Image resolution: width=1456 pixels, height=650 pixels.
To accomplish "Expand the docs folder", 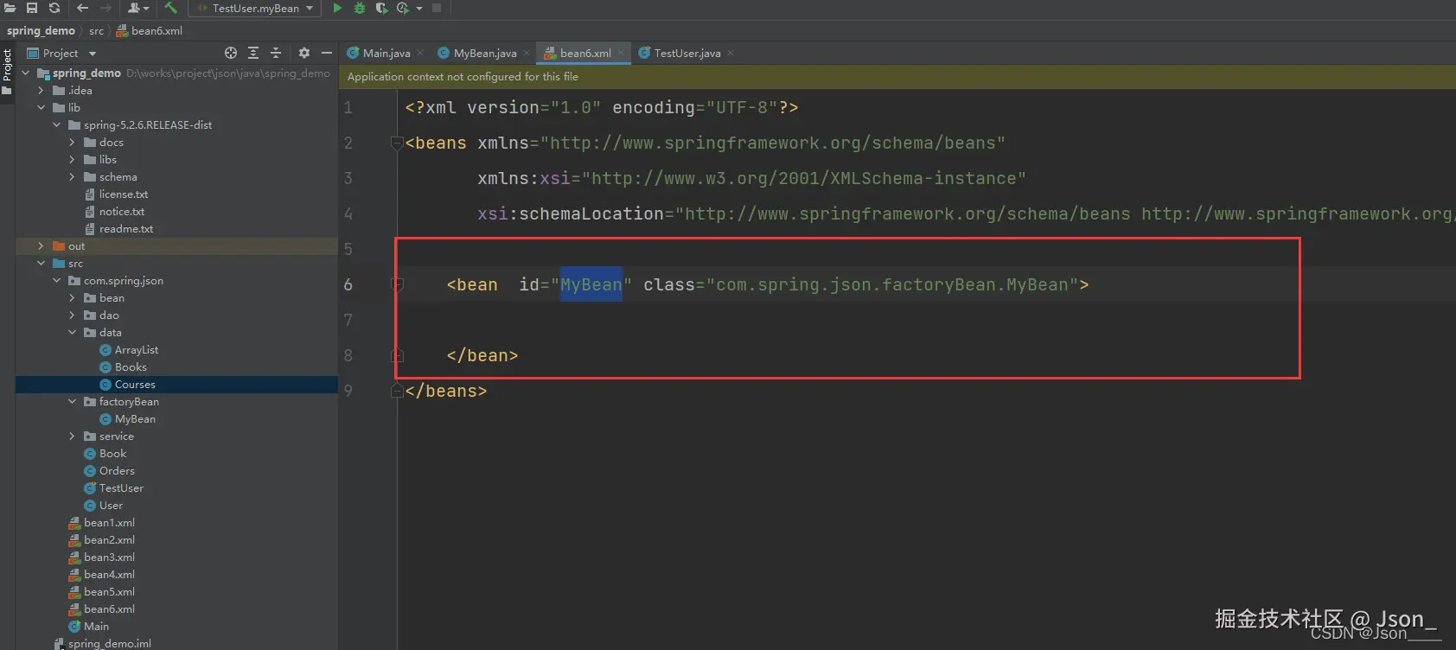I will tap(72, 143).
